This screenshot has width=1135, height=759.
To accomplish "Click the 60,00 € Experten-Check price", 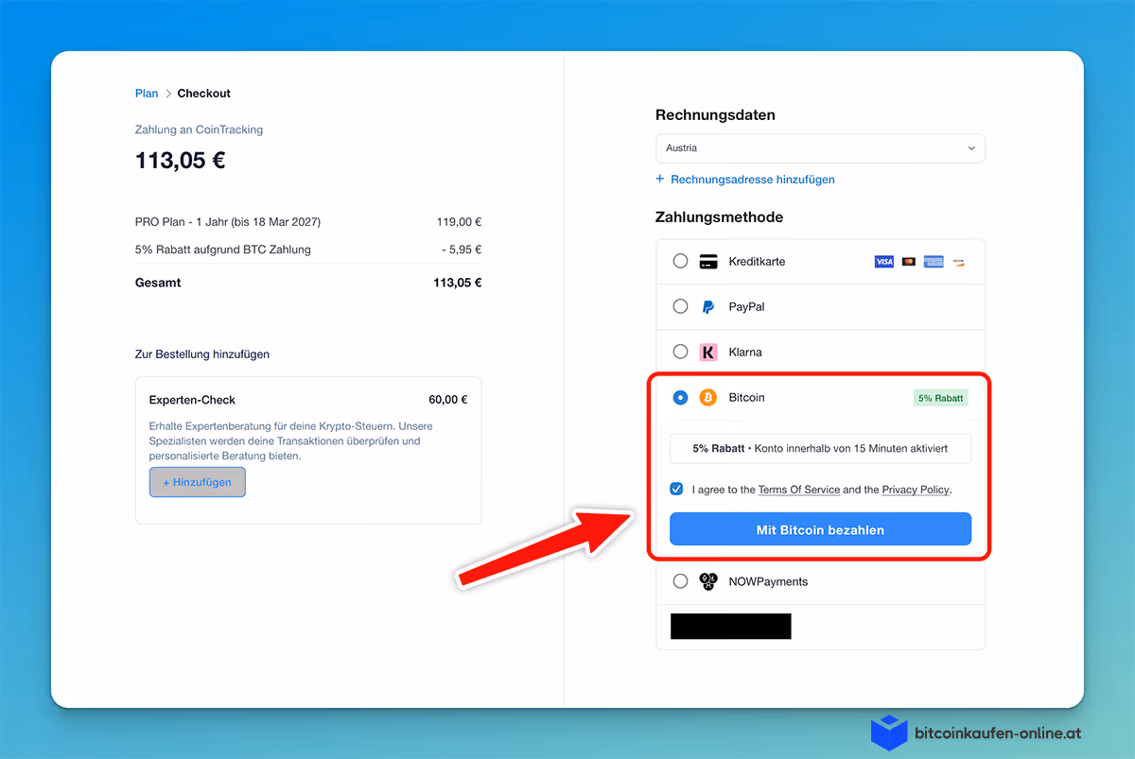I will (x=448, y=400).
